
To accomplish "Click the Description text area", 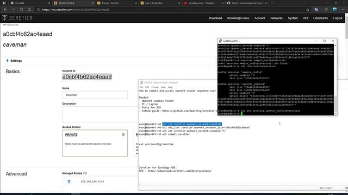I will click(100, 114).
